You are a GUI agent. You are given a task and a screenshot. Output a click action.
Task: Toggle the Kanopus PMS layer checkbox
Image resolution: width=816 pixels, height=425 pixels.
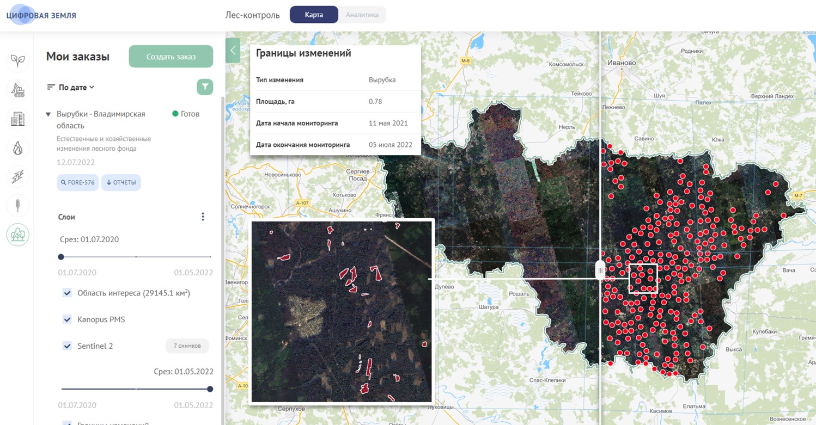click(67, 319)
